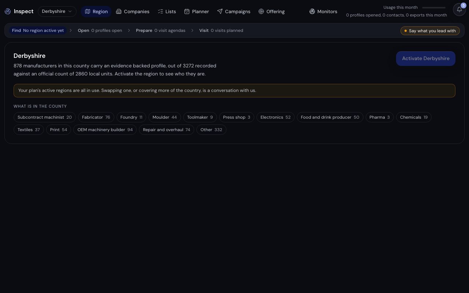Click the plan active regions notice
This screenshot has height=293, width=469.
pos(234,90)
